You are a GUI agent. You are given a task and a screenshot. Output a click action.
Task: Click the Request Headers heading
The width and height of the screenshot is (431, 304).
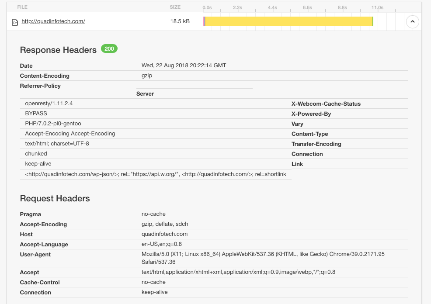point(55,199)
